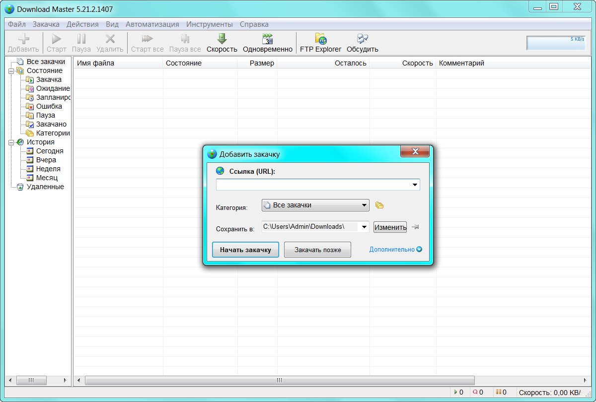Select Месяц under История

coord(47,178)
